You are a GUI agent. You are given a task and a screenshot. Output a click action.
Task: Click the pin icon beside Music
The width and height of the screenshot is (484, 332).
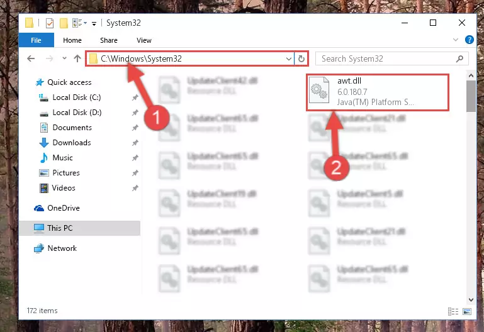[135, 158]
